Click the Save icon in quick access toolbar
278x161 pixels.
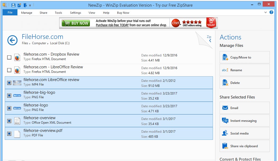pyautogui.click(x=13, y=5)
